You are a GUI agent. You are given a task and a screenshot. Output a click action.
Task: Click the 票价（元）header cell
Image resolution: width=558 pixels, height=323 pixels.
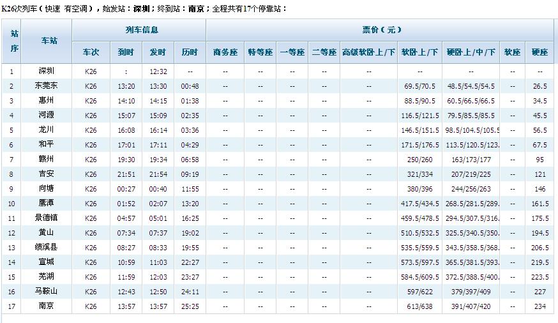click(381, 30)
